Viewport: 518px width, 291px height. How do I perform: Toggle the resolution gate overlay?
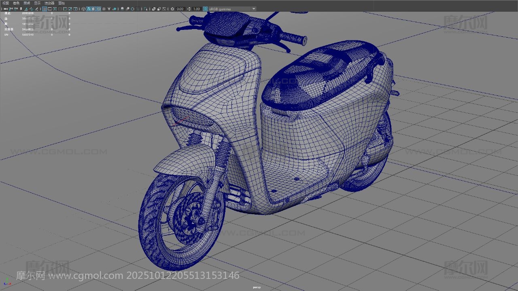(x=55, y=8)
